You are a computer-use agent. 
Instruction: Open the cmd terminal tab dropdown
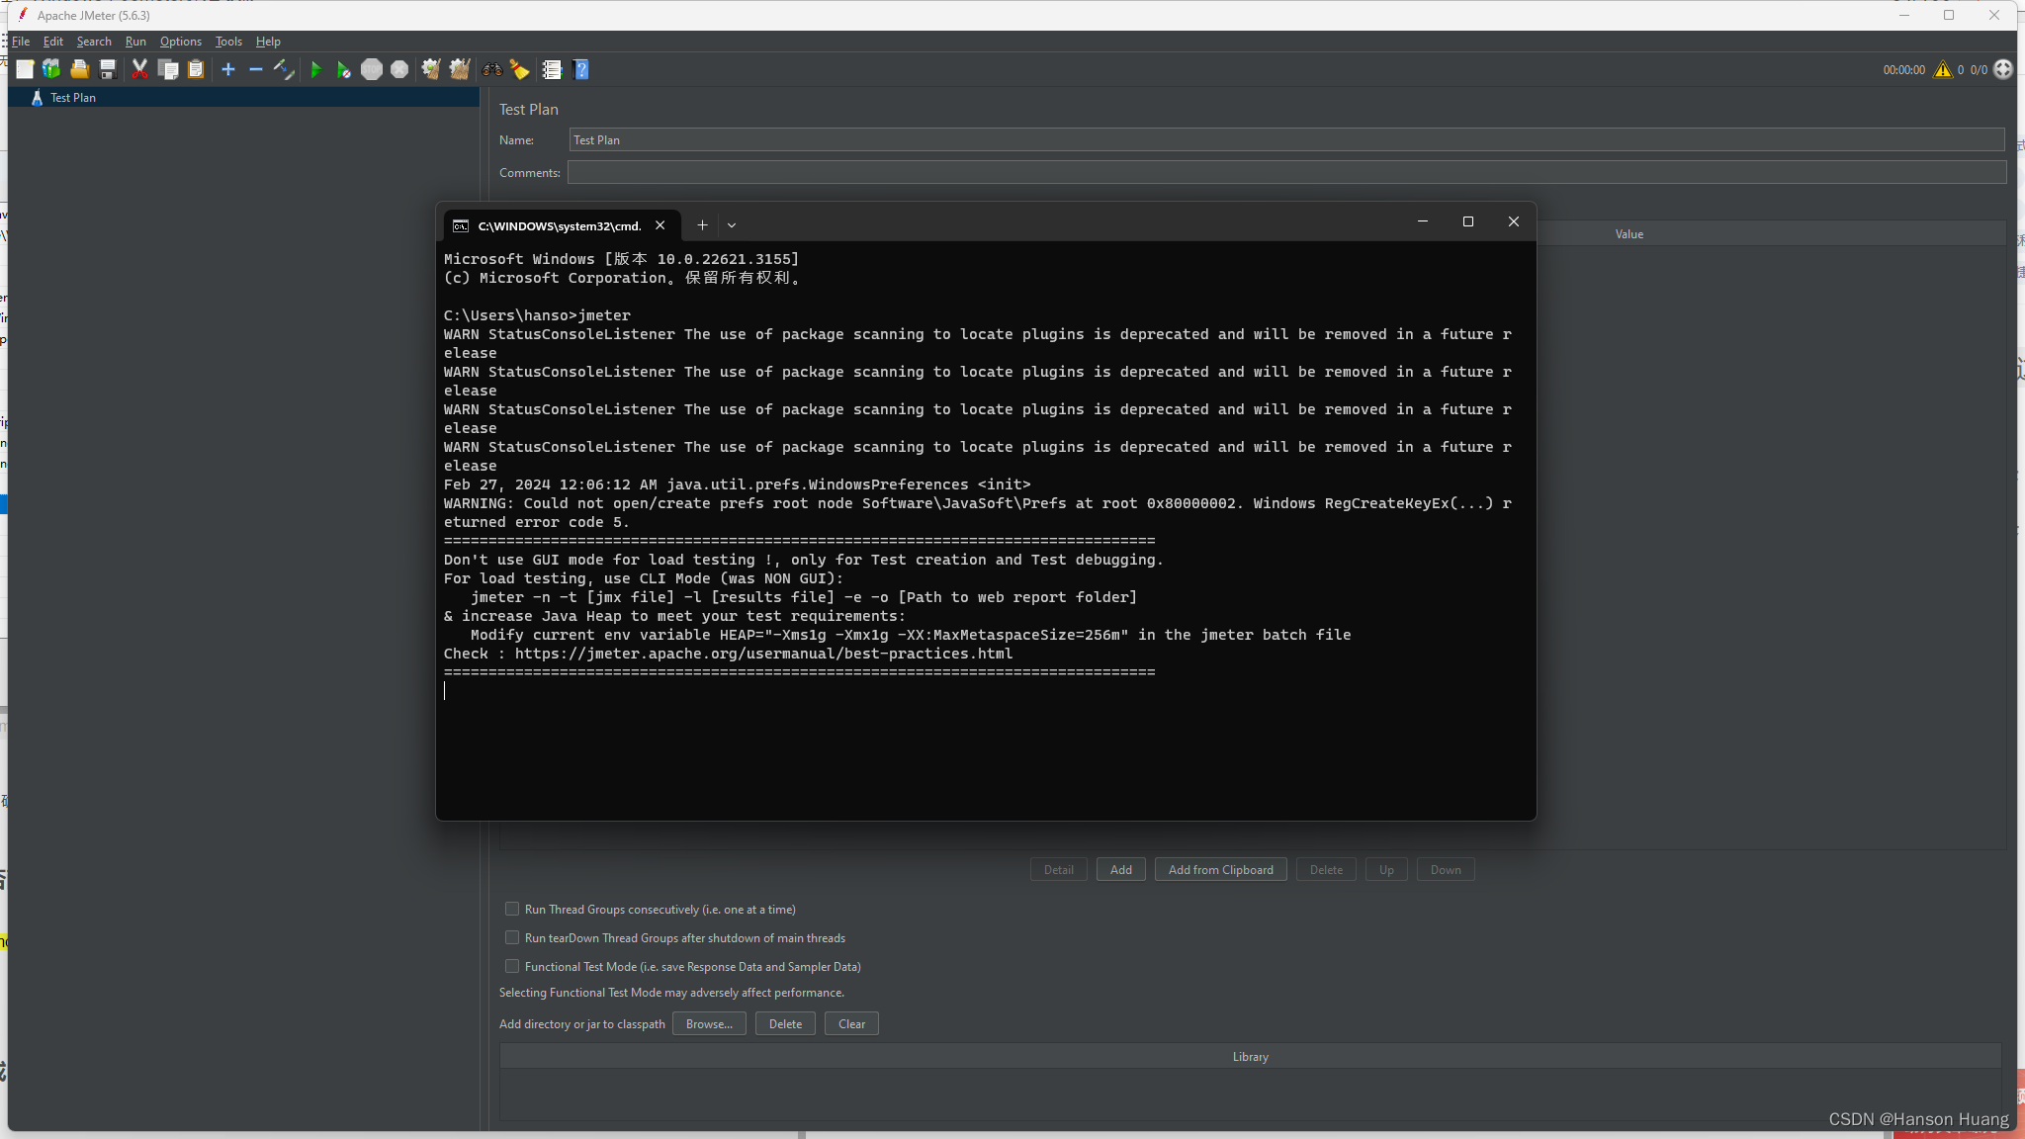click(732, 222)
